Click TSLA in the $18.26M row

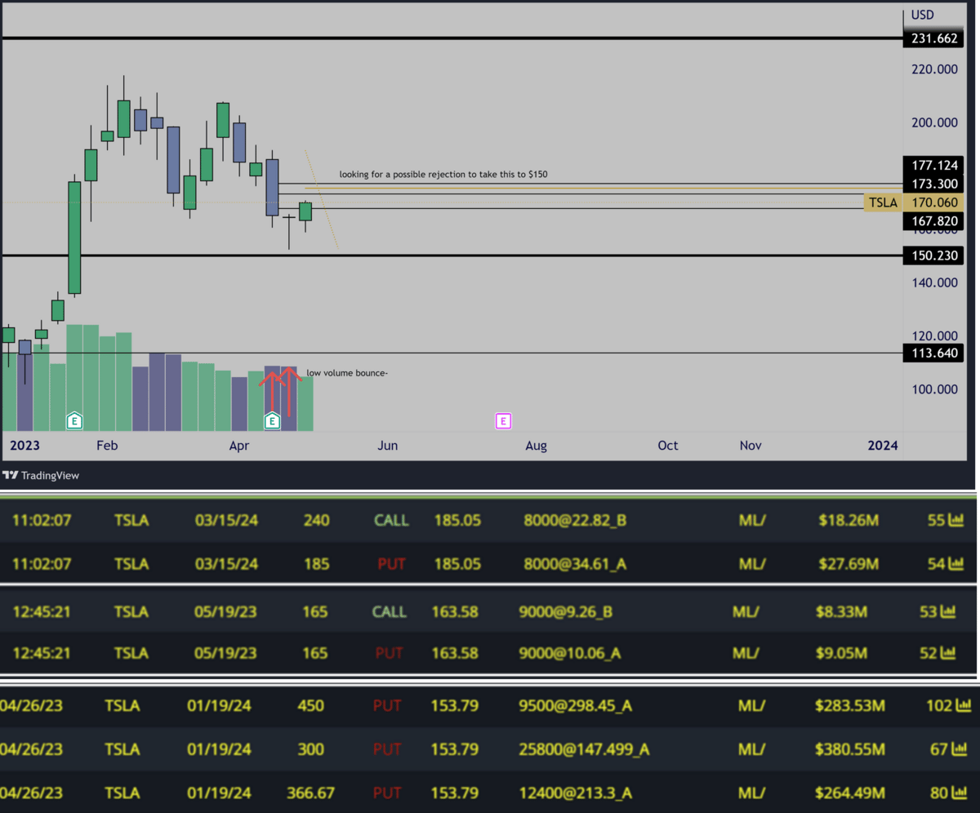pos(131,520)
